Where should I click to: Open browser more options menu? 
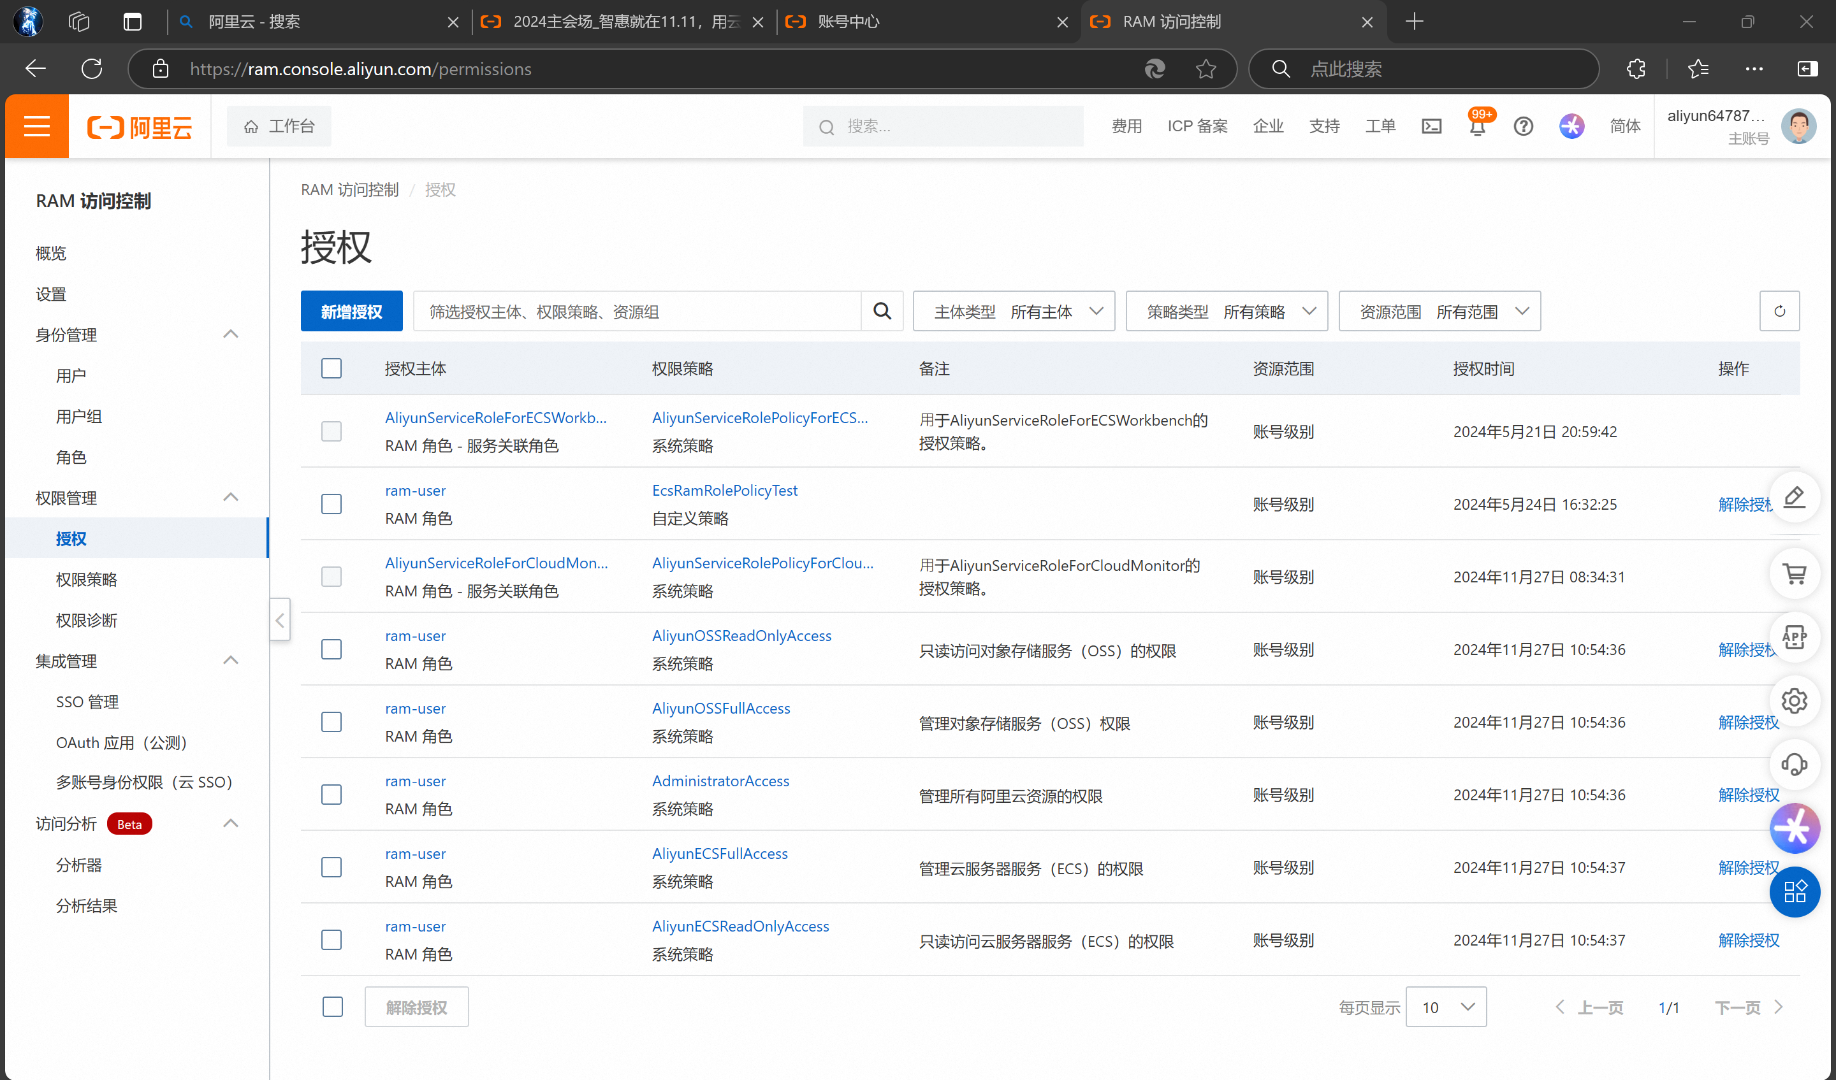click(1754, 68)
